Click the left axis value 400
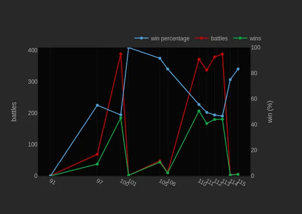 (33, 50)
